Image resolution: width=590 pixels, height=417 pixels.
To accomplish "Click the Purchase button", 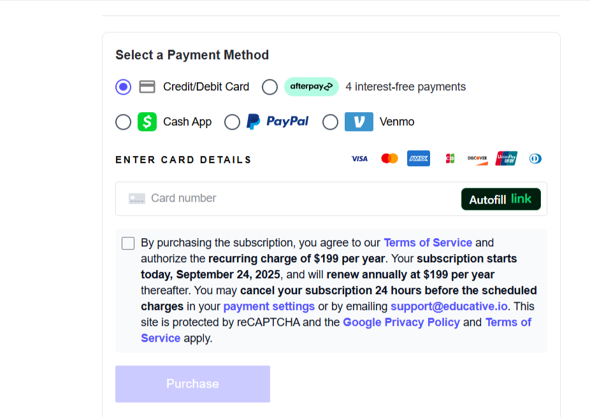I will [192, 384].
